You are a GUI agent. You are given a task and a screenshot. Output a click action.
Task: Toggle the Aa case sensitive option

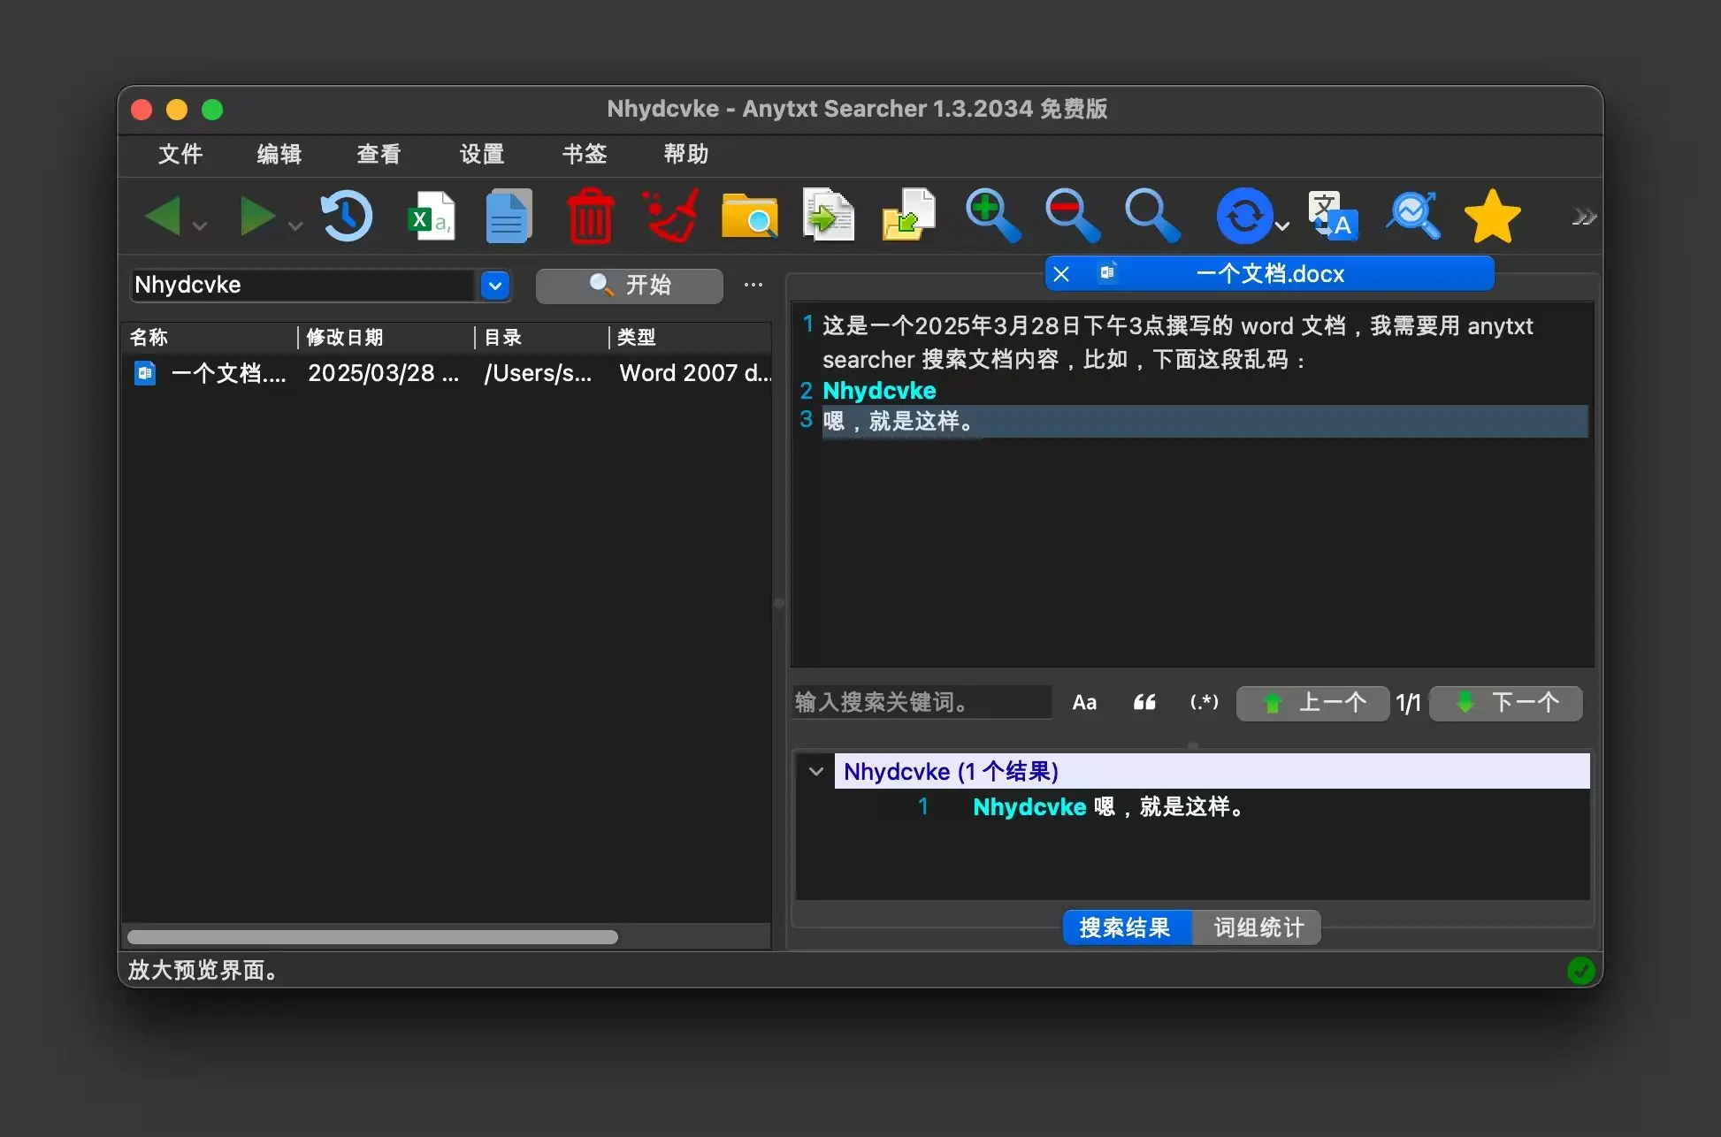tap(1084, 703)
